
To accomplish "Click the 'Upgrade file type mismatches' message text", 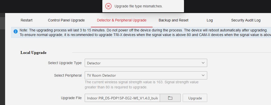I will click(139, 6).
